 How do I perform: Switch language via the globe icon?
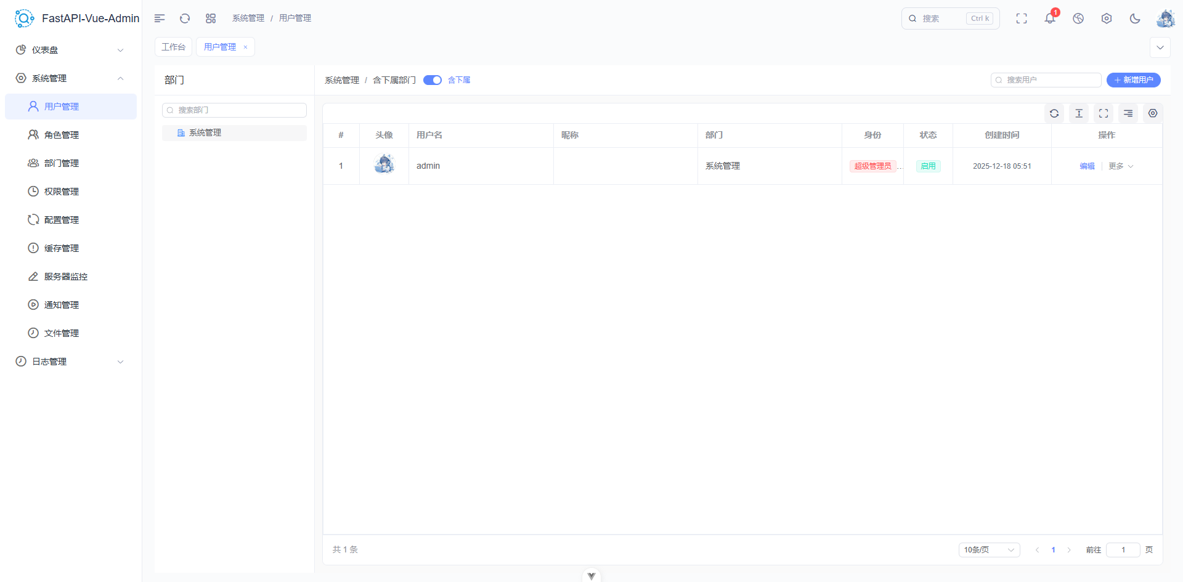tap(1078, 18)
